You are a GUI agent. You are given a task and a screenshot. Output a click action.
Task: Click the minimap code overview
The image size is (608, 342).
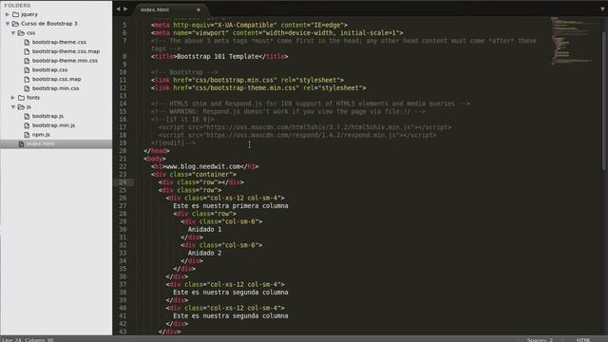click(575, 41)
